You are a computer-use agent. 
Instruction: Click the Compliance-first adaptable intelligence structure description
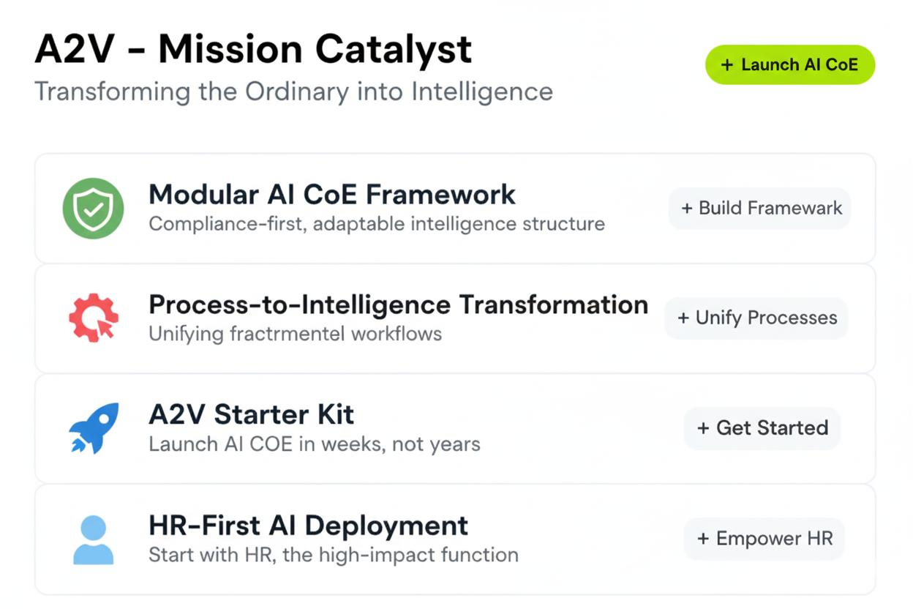pos(376,223)
